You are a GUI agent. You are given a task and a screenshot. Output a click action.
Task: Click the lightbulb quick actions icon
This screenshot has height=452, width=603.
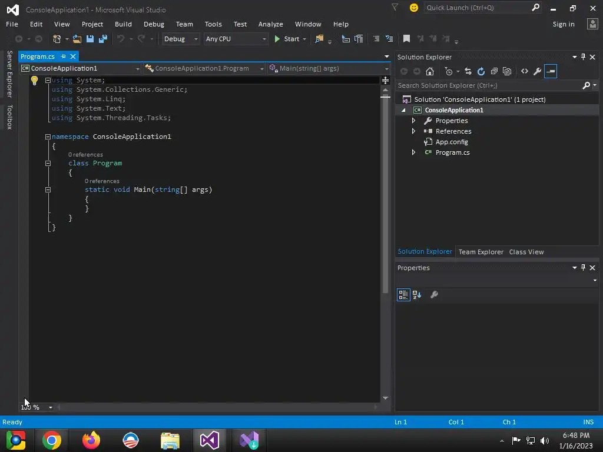(34, 80)
